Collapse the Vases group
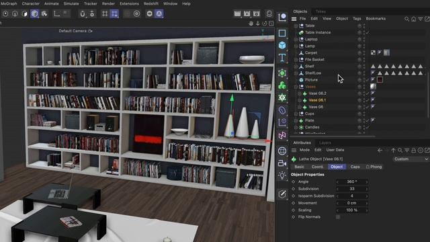430x242 pixels. coord(296,87)
